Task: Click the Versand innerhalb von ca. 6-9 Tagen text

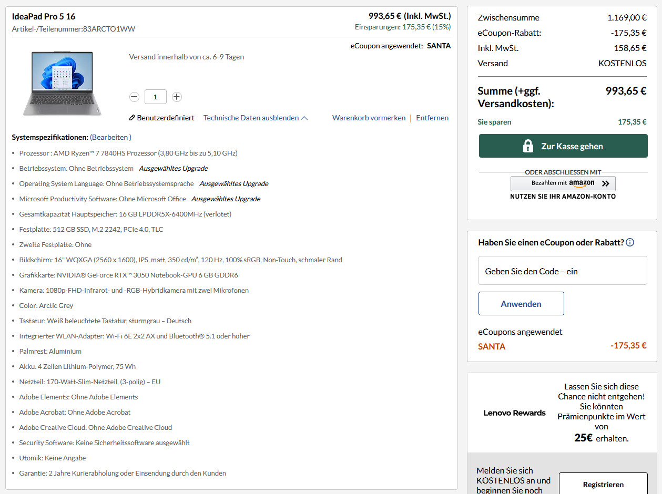Action: [x=187, y=57]
